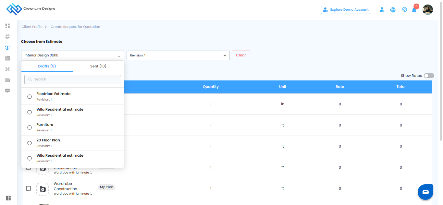Click the add-user icon in header

382,10
